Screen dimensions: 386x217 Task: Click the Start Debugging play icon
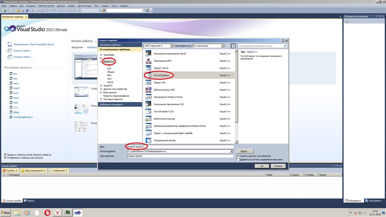pos(74,11)
